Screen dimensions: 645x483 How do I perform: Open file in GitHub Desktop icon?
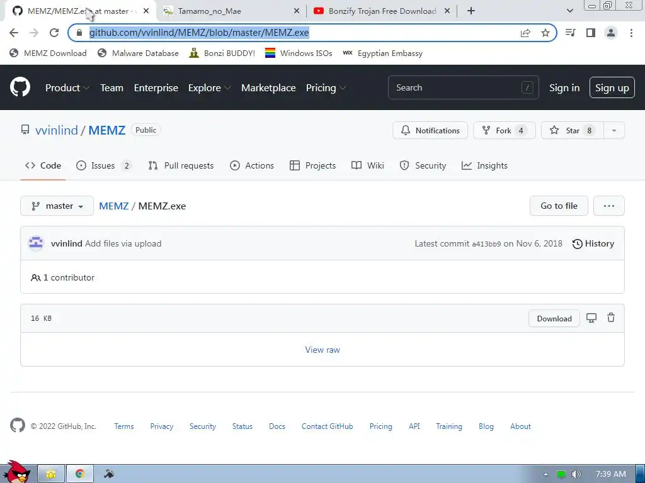click(591, 318)
